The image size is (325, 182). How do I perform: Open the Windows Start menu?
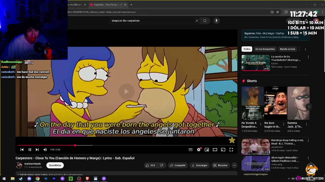[x=4, y=179]
